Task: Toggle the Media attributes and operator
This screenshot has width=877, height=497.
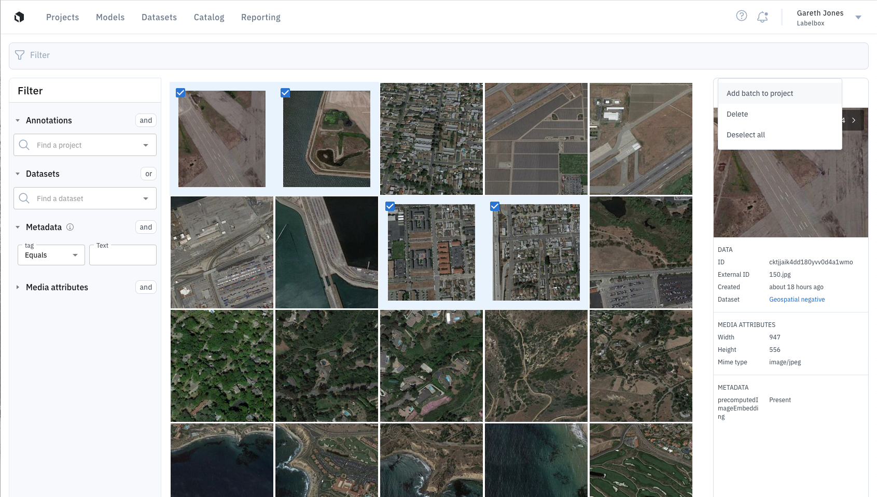Action: (x=146, y=287)
